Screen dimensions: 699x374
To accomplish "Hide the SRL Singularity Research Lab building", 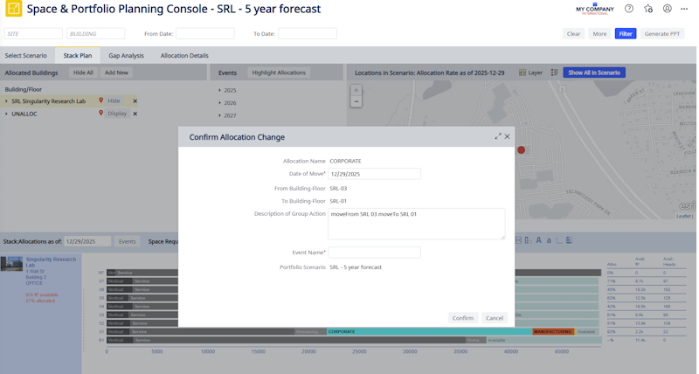I will 114,101.
